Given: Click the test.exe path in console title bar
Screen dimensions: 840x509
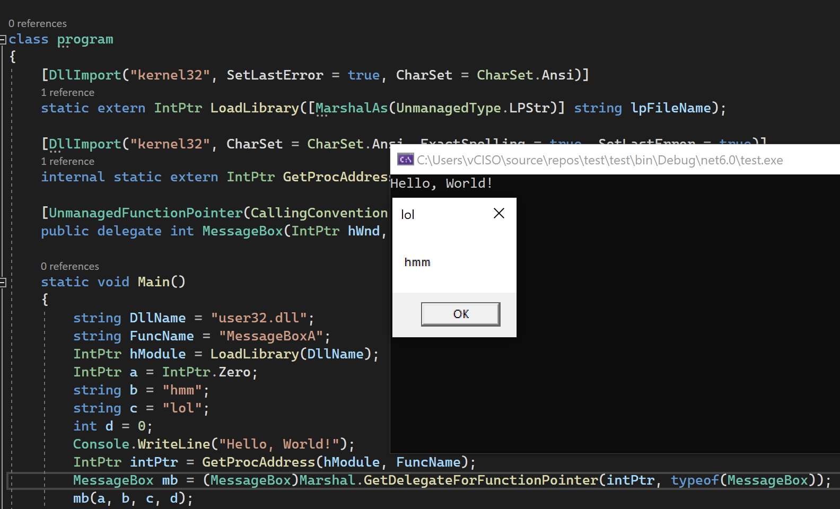Looking at the screenshot, I should 600,160.
